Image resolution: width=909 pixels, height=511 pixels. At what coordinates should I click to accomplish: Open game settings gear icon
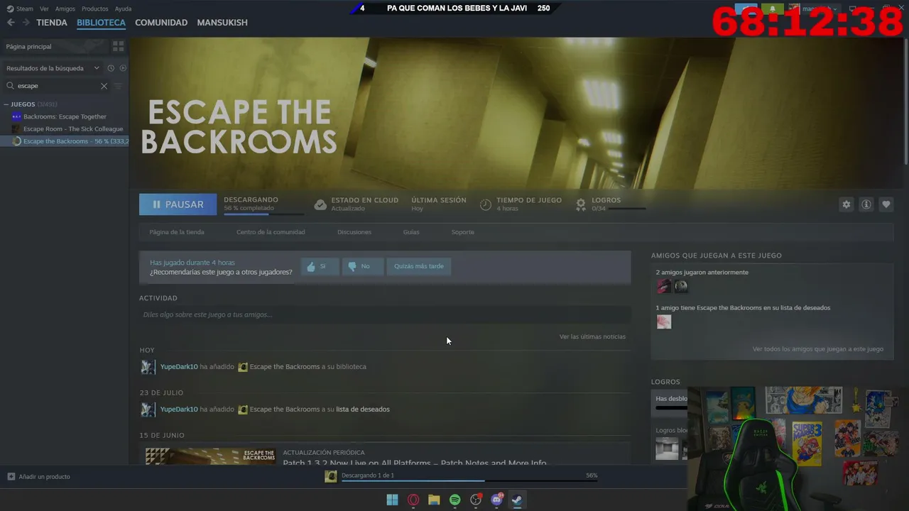pos(846,204)
